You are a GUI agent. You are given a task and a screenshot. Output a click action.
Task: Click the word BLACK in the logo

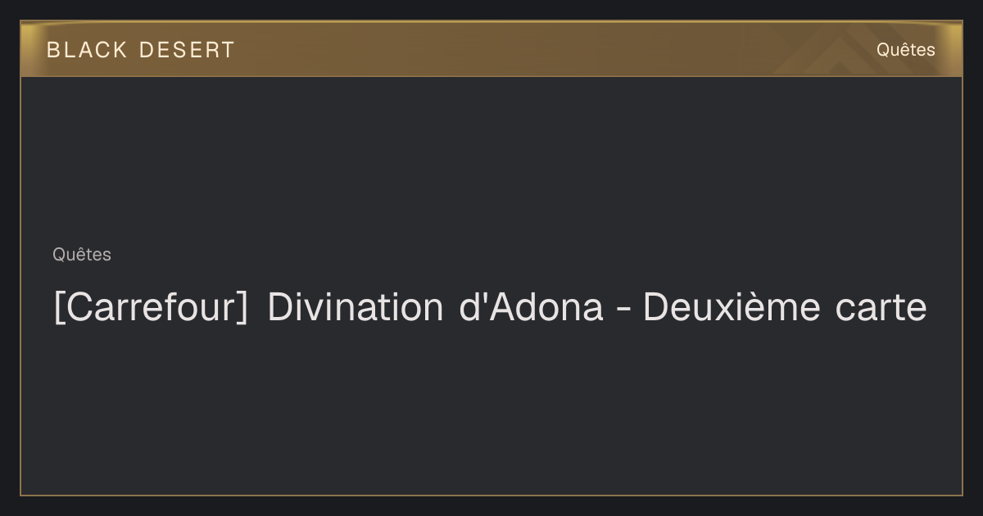pyautogui.click(x=87, y=50)
